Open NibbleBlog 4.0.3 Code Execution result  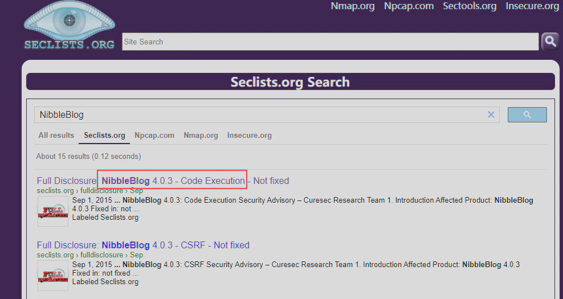pyautogui.click(x=173, y=181)
